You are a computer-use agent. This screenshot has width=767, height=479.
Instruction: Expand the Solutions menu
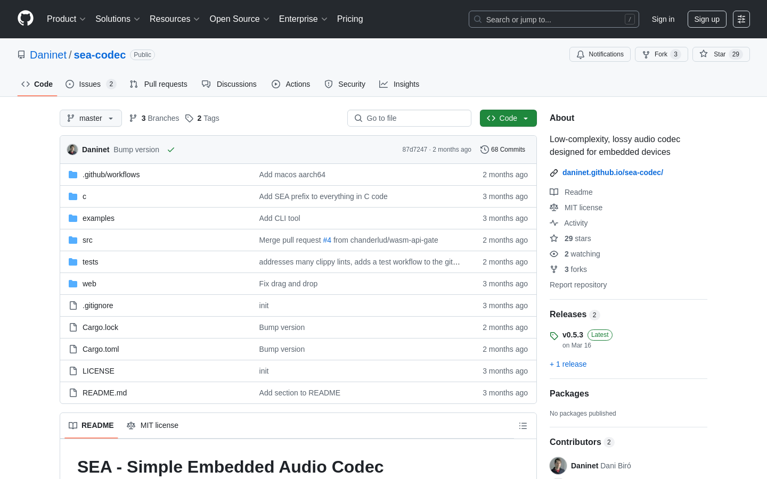[x=118, y=19]
